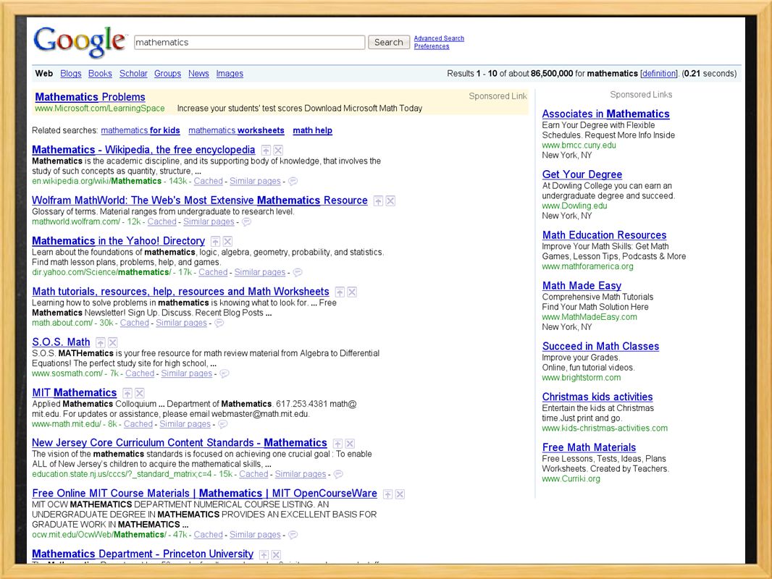Screen dimensions: 772x579
Task: Open comment bubble on mathworld.wolfram.com result
Action: pyautogui.click(x=247, y=222)
